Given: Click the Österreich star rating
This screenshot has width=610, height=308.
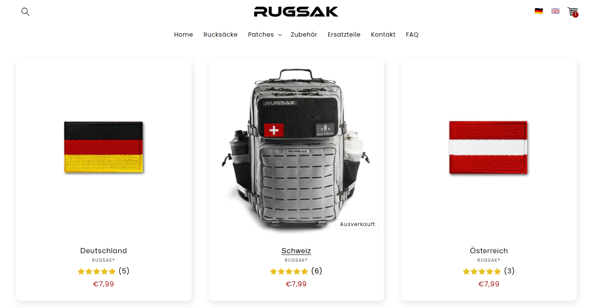Looking at the screenshot, I should (482, 271).
